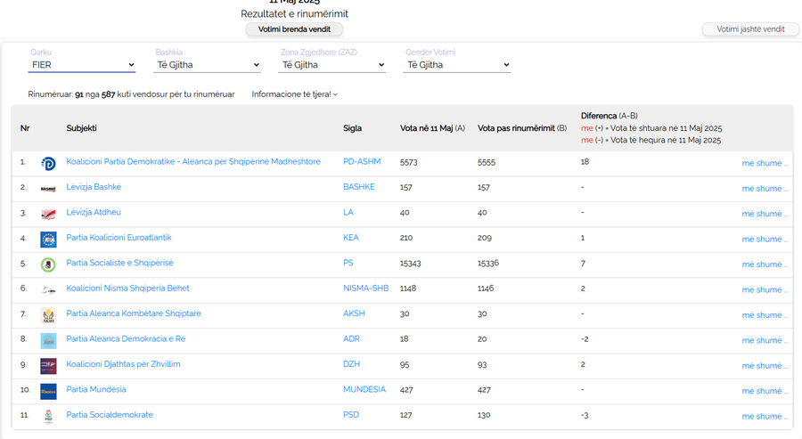Click the Sigla column header
Image resolution: width=802 pixels, height=439 pixels.
click(x=352, y=128)
